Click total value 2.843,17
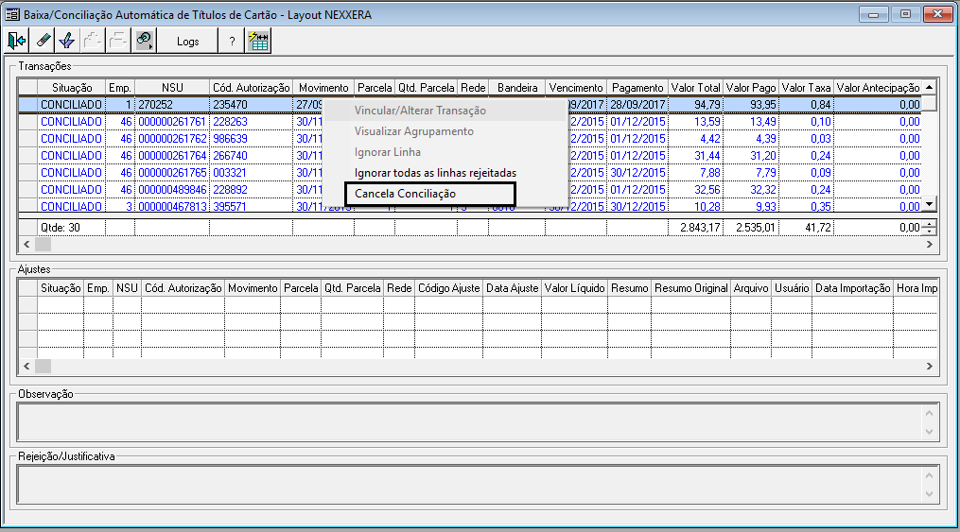The image size is (960, 532). pos(695,228)
